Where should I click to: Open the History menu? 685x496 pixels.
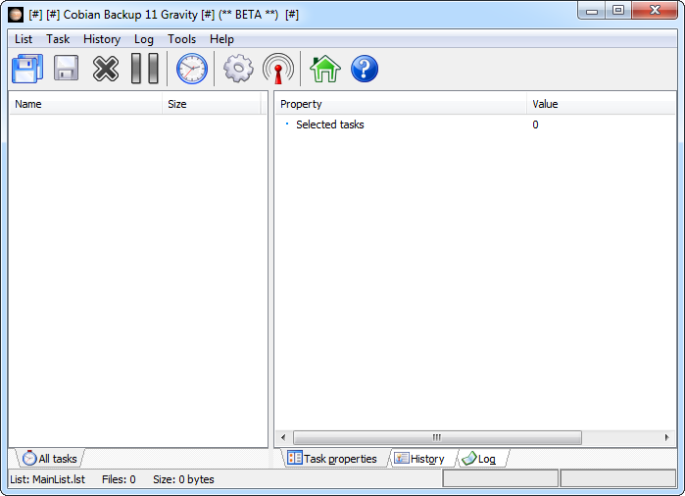(x=102, y=39)
